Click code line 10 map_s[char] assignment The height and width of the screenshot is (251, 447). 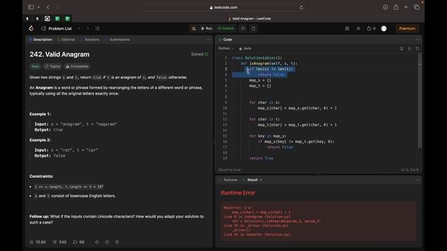coord(298,108)
